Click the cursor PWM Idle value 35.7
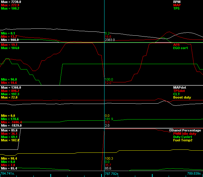Viewport: 203px width, 177px height. coord(108,165)
